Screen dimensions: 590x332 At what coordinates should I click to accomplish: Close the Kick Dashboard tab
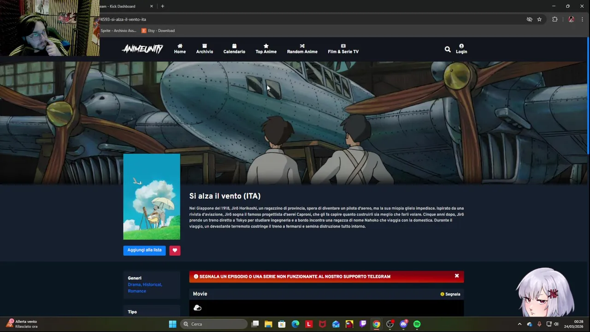(x=151, y=6)
